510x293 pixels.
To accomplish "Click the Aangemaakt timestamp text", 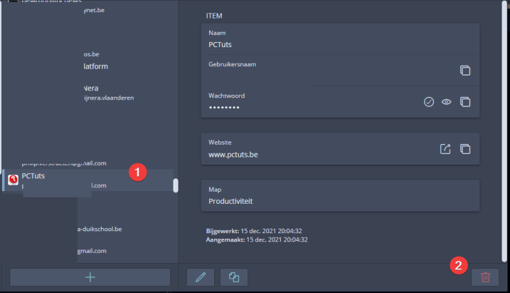I will [x=257, y=239].
